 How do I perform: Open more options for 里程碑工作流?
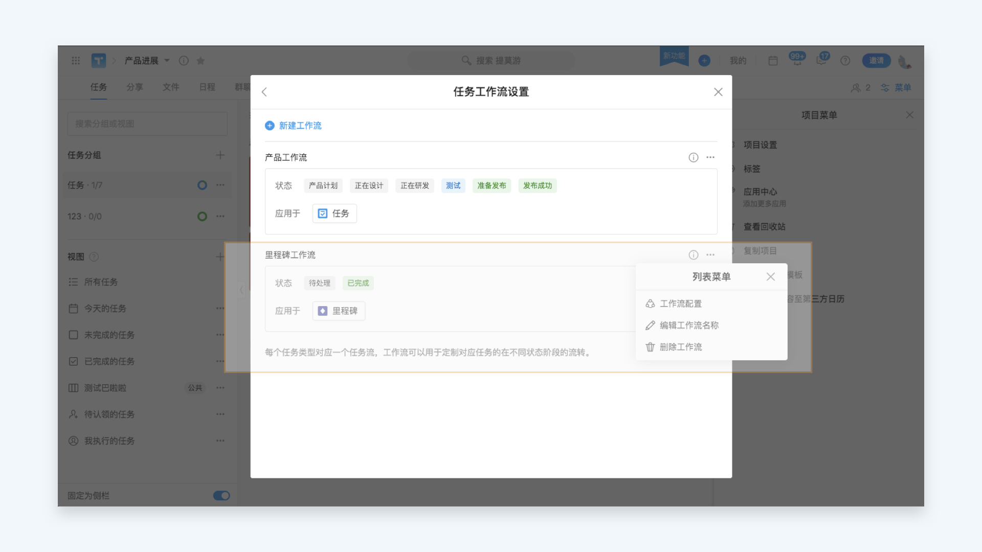710,255
